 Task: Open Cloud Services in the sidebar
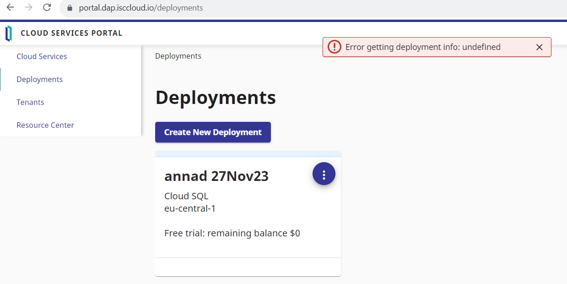click(42, 56)
